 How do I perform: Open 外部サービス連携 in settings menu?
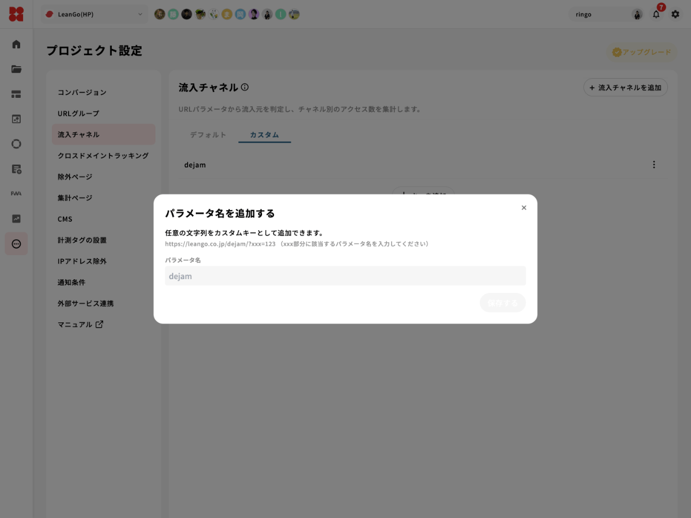tap(85, 303)
